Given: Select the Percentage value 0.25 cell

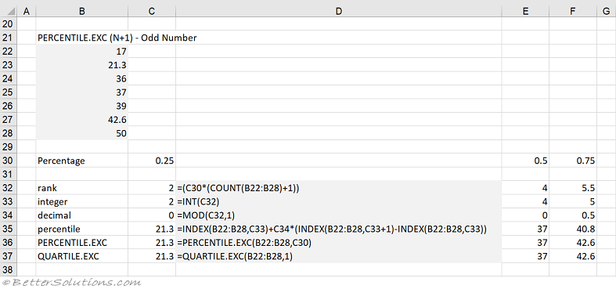Looking at the screenshot, I should pos(152,161).
